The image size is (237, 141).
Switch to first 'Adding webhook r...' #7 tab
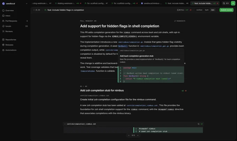[42, 3]
